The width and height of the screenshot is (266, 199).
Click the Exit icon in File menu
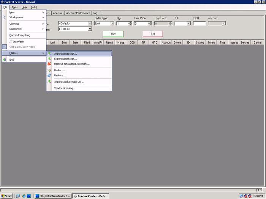point(5,60)
